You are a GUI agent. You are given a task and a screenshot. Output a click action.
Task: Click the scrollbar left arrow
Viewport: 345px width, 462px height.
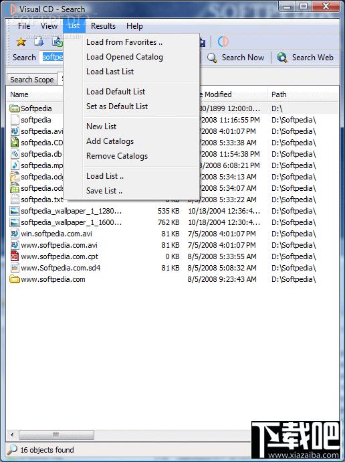coord(12,435)
